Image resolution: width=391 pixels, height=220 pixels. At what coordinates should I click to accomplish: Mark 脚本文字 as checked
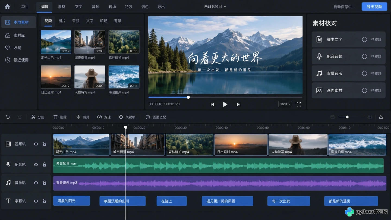pos(364,39)
